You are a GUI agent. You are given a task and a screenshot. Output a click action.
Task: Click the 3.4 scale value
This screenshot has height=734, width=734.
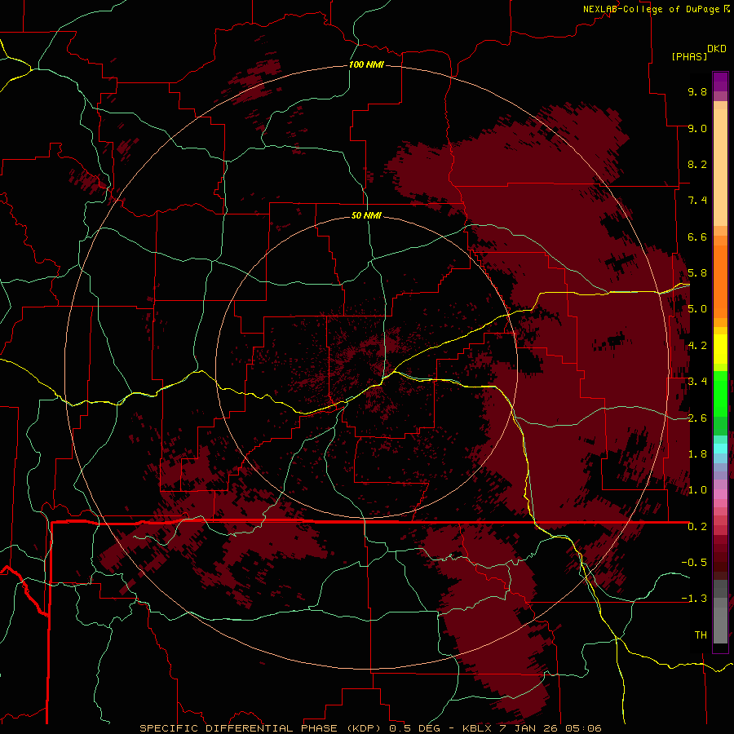(x=697, y=382)
